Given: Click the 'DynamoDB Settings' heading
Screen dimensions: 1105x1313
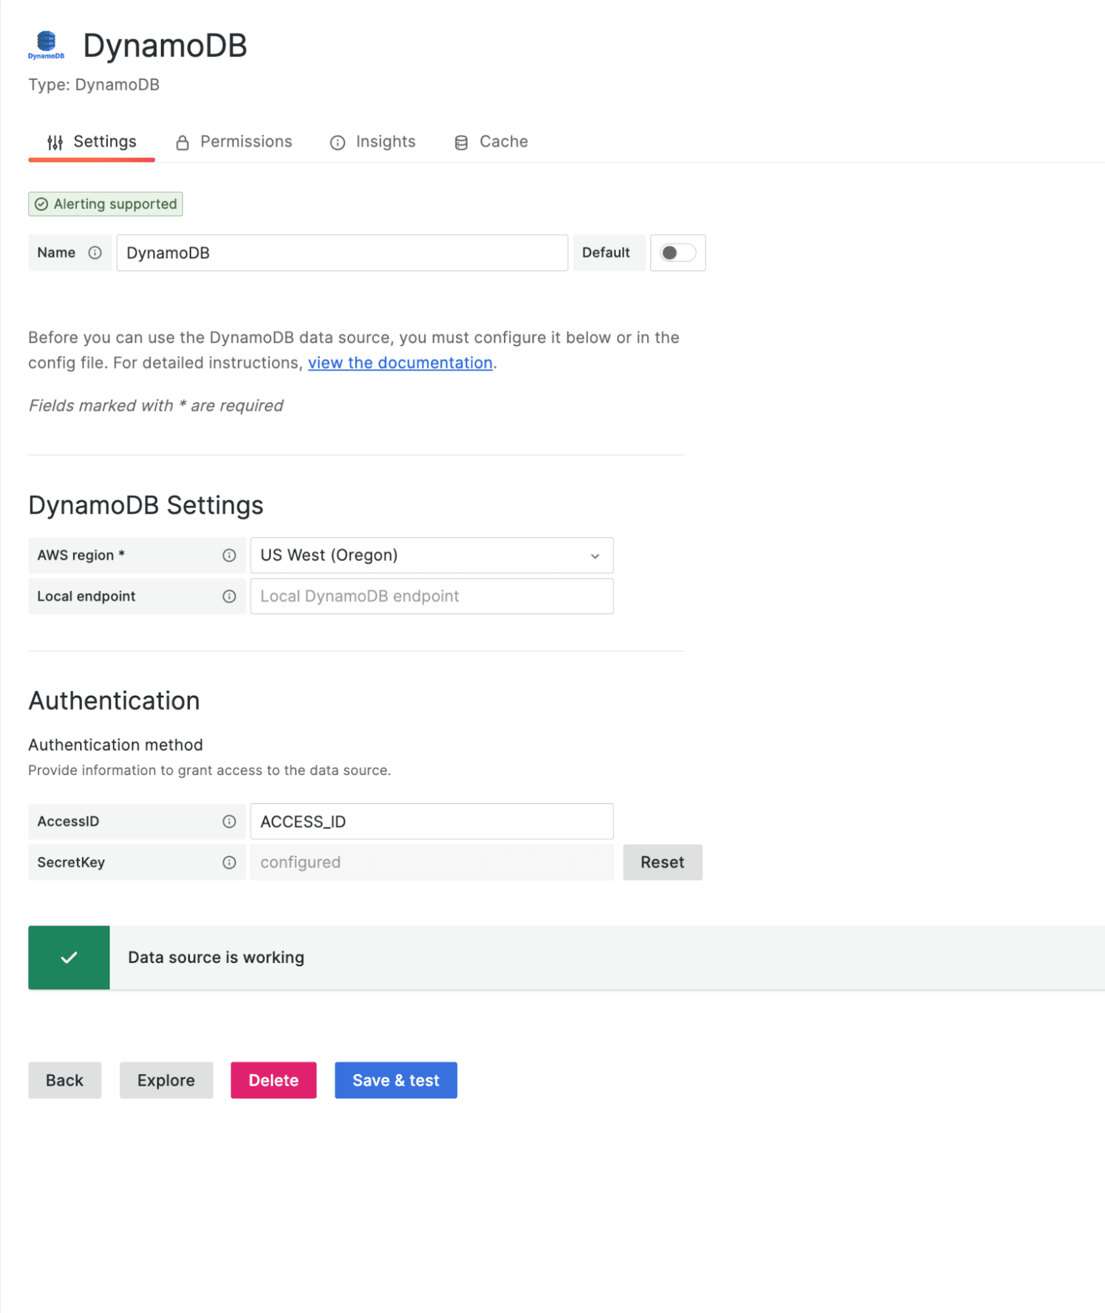Looking at the screenshot, I should coord(146,506).
